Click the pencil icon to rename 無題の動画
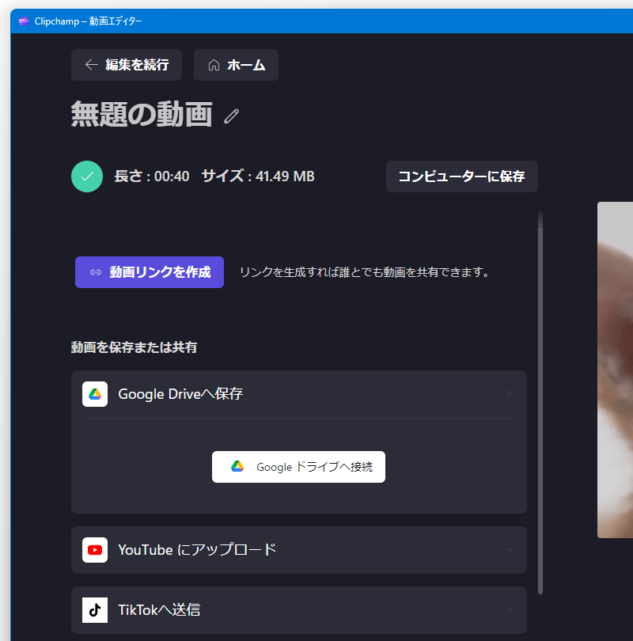 pyautogui.click(x=231, y=116)
